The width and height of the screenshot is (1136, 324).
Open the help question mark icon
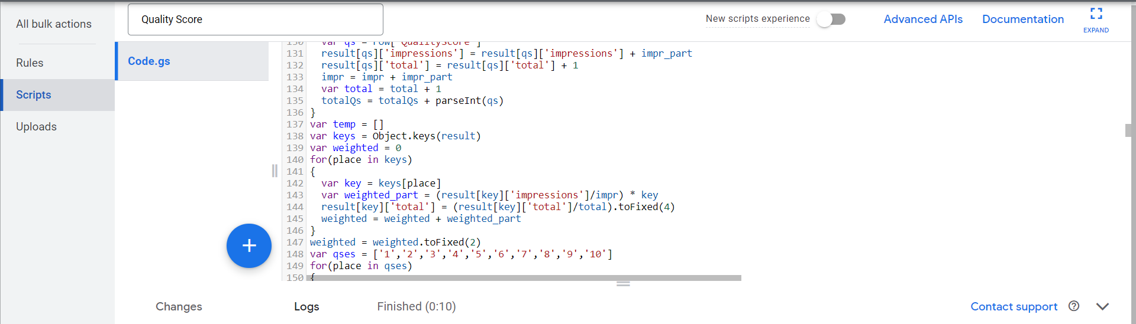1074,306
